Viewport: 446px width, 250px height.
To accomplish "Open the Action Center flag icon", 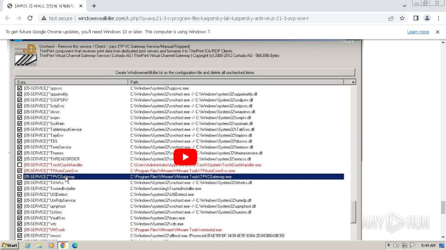I will 413,245.
